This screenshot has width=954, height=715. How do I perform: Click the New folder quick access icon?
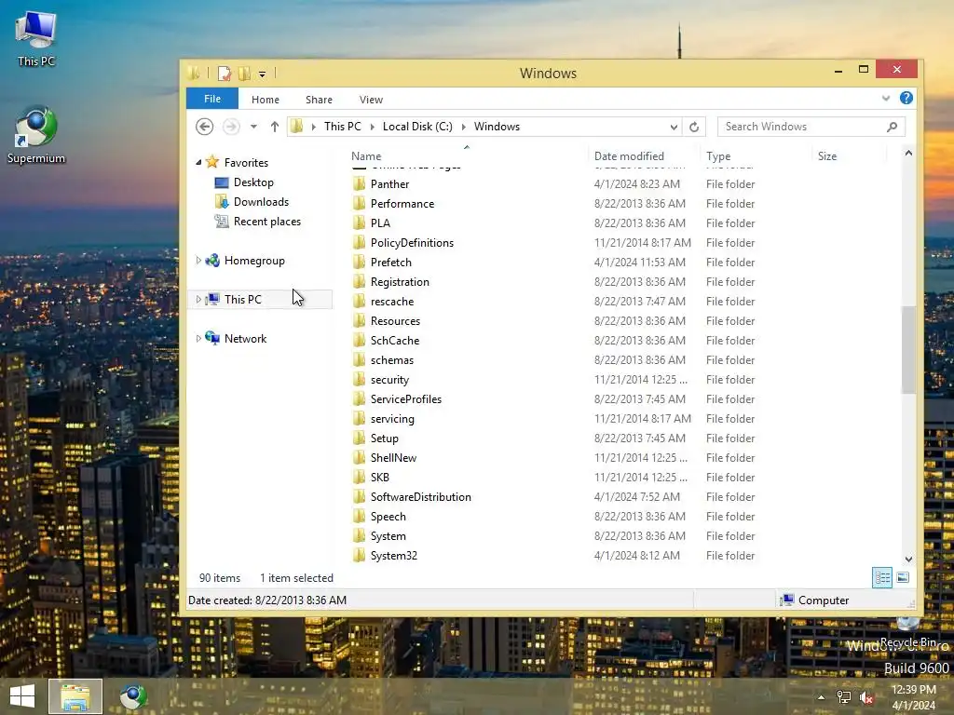(x=245, y=74)
